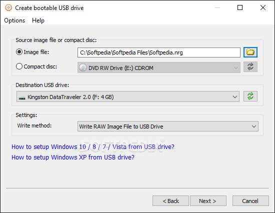Open the Help menu
The image size is (275, 213).
pos(38,20)
